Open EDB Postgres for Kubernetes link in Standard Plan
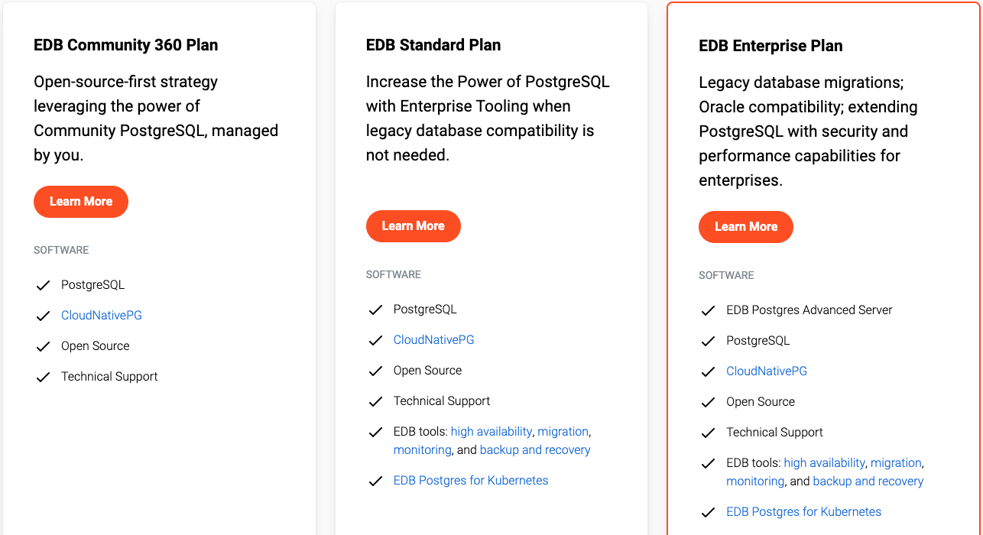983x535 pixels. click(470, 480)
